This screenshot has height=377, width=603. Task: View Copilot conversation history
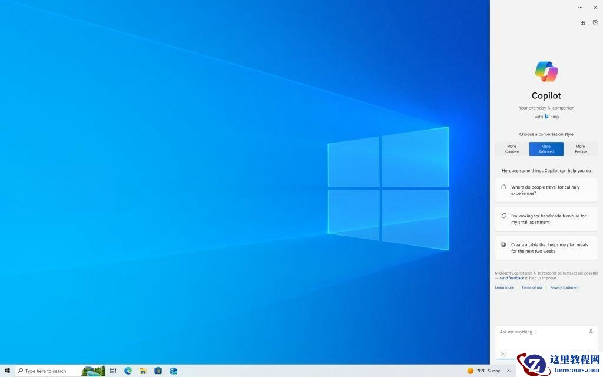coord(595,22)
